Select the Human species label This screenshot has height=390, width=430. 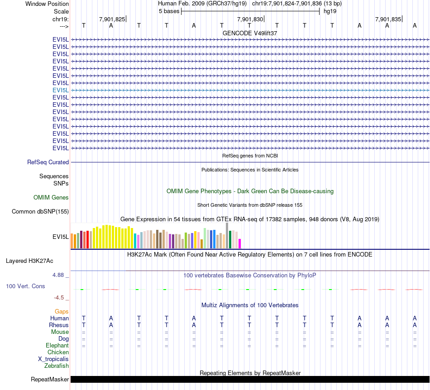point(59,318)
